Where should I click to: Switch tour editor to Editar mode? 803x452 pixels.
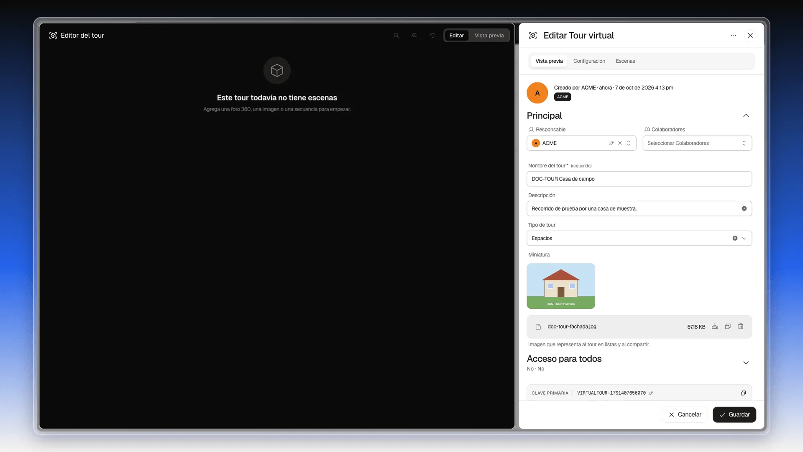pyautogui.click(x=456, y=36)
